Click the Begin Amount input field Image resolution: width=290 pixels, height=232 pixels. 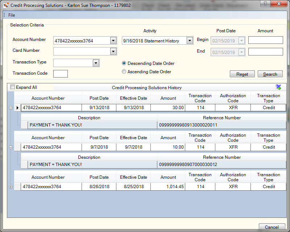[266, 40]
